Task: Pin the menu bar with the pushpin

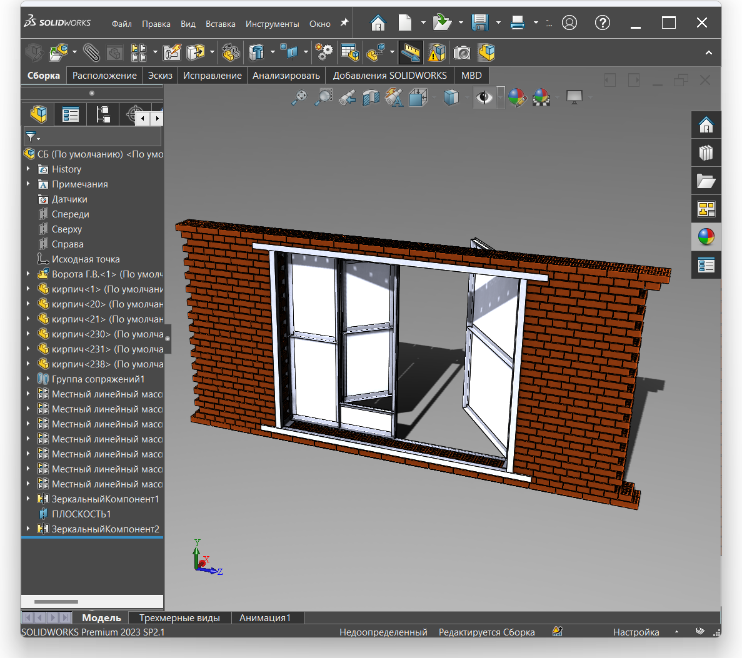Action: 344,23
